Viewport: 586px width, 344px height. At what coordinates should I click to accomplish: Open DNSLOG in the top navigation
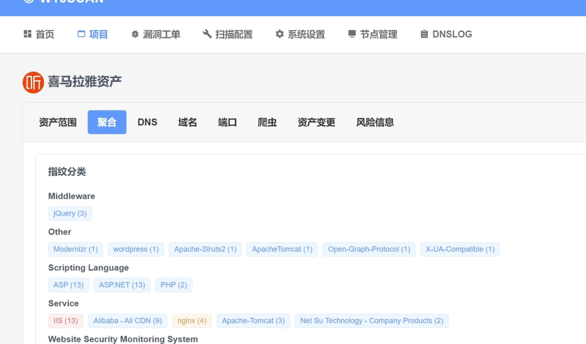click(446, 34)
